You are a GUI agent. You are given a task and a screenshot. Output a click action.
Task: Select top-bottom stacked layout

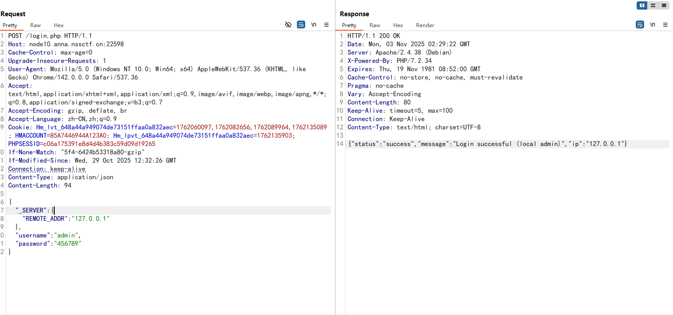pos(653,5)
